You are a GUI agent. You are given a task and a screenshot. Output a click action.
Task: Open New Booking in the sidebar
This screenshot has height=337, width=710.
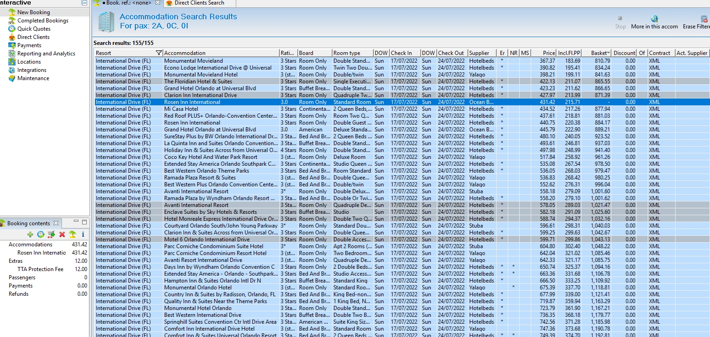(33, 12)
